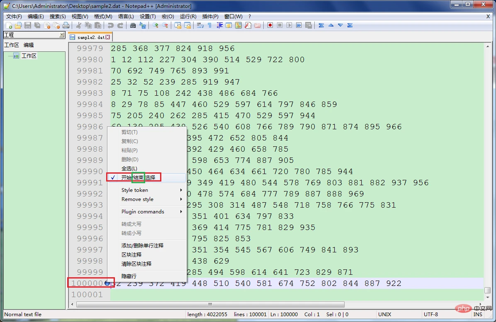
Task: Click the Paste toolbar icon
Action: click(98, 25)
